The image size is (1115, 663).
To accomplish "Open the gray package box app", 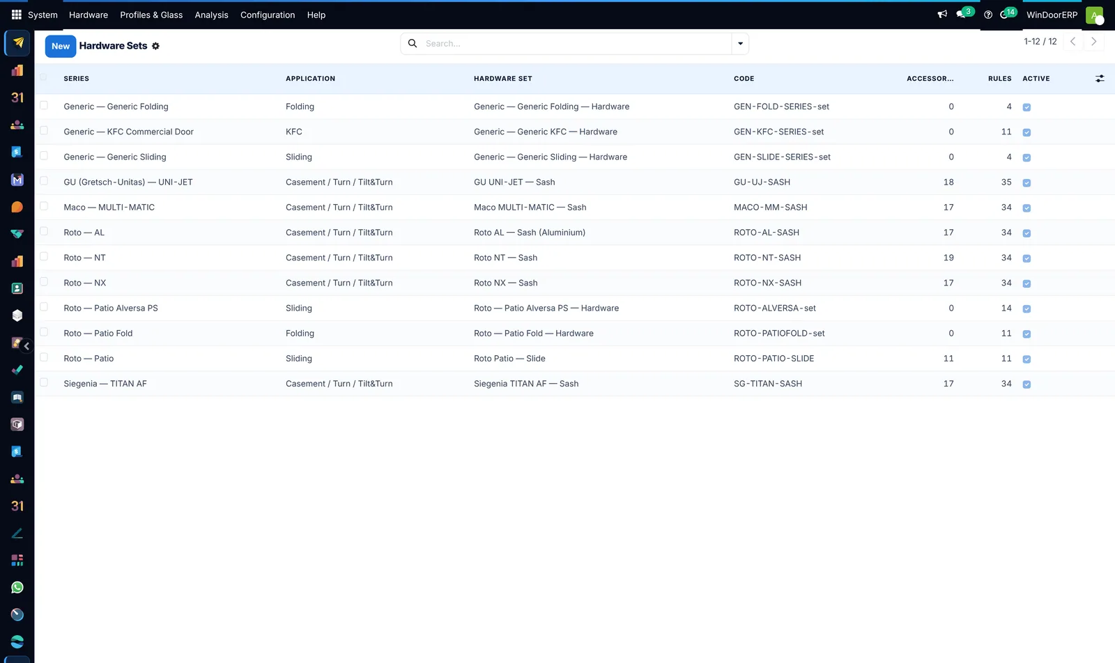I will (x=17, y=424).
